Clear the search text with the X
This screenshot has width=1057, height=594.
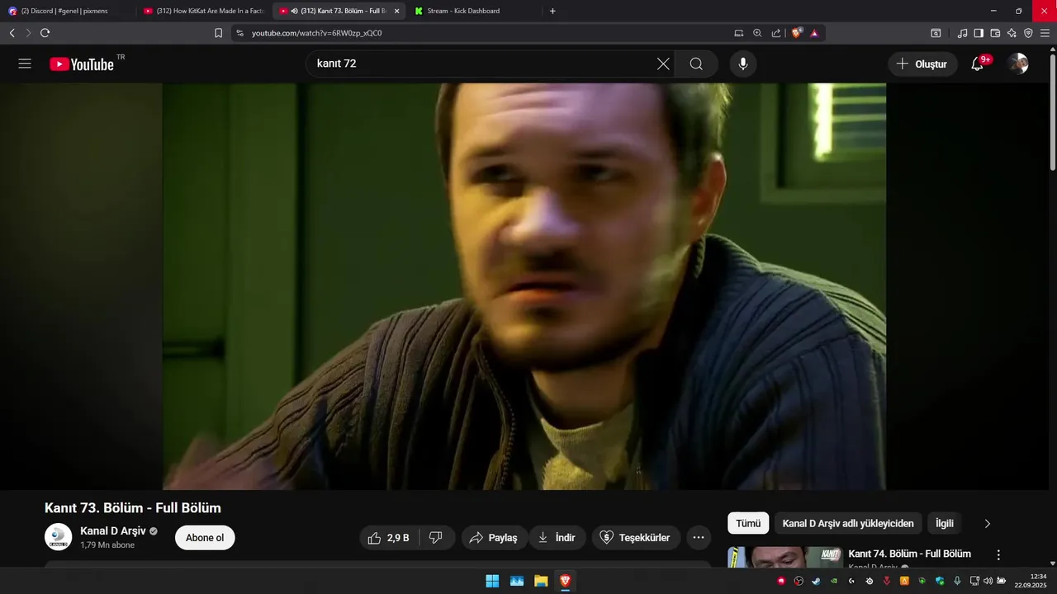click(663, 64)
